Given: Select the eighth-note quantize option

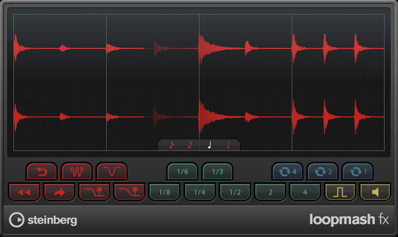Looking at the screenshot, I should pos(190,145).
